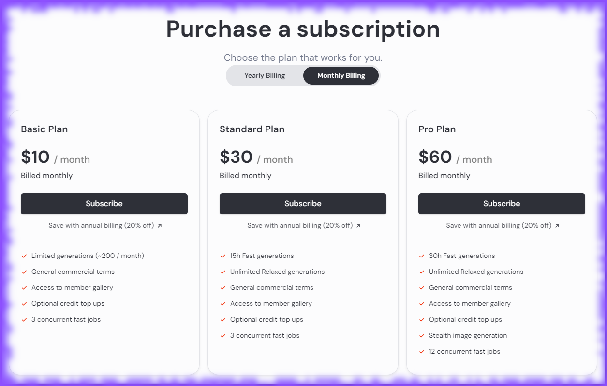Image resolution: width=607 pixels, height=386 pixels.
Task: Switch to Yearly Billing
Action: (x=265, y=76)
